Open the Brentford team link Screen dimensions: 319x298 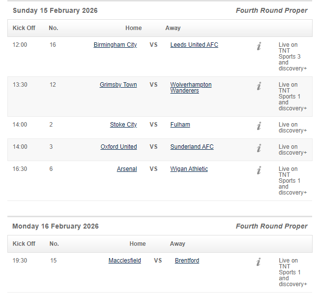187,261
